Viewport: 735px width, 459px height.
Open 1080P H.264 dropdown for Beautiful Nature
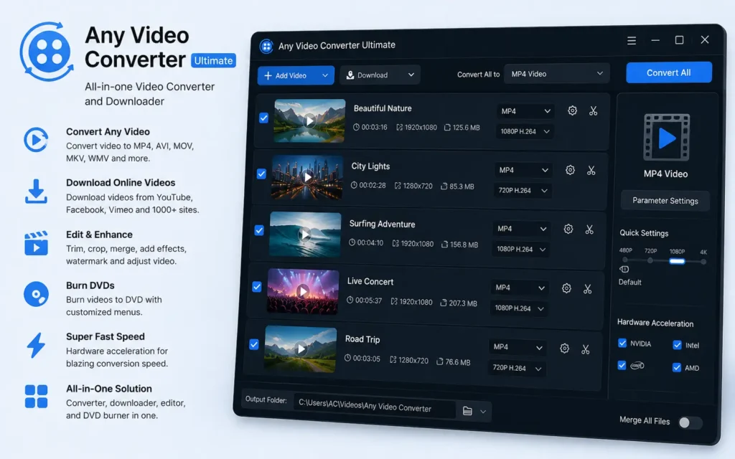click(525, 132)
